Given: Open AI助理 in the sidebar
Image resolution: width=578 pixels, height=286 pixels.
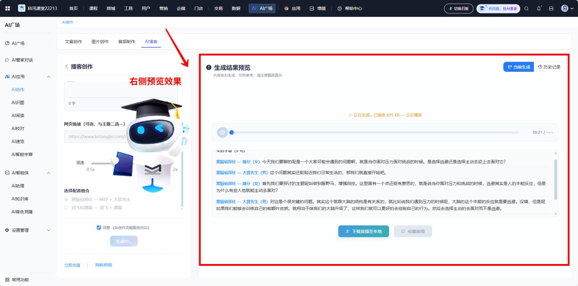Looking at the screenshot, I should pyautogui.click(x=18, y=186).
